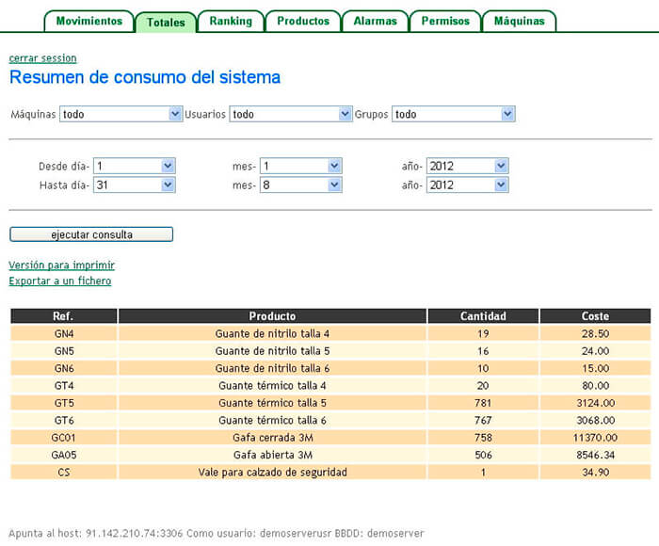This screenshot has height=546, width=659.
Task: Open the Usuarios dropdown list
Action: tap(291, 114)
